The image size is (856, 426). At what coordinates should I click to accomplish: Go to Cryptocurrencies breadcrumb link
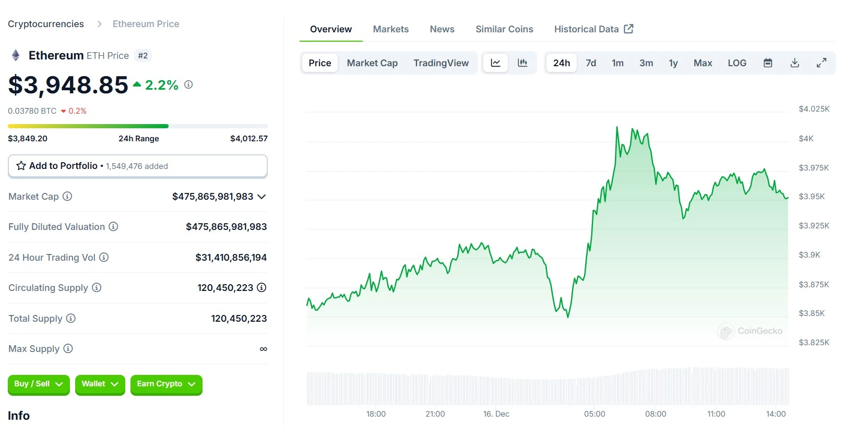(46, 24)
